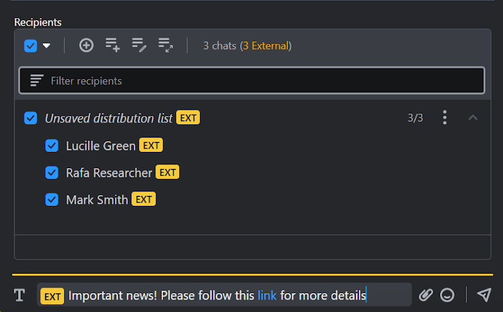Screen dimensions: 503x312
Task: Click the text formatting T icon
Action: coord(19,295)
